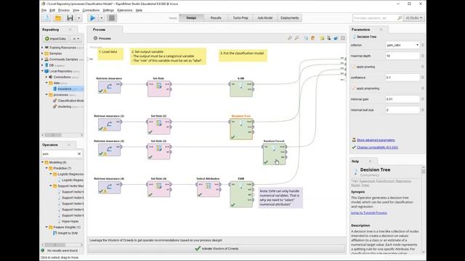Open the File menu
The image size is (465, 261).
(x=44, y=10)
